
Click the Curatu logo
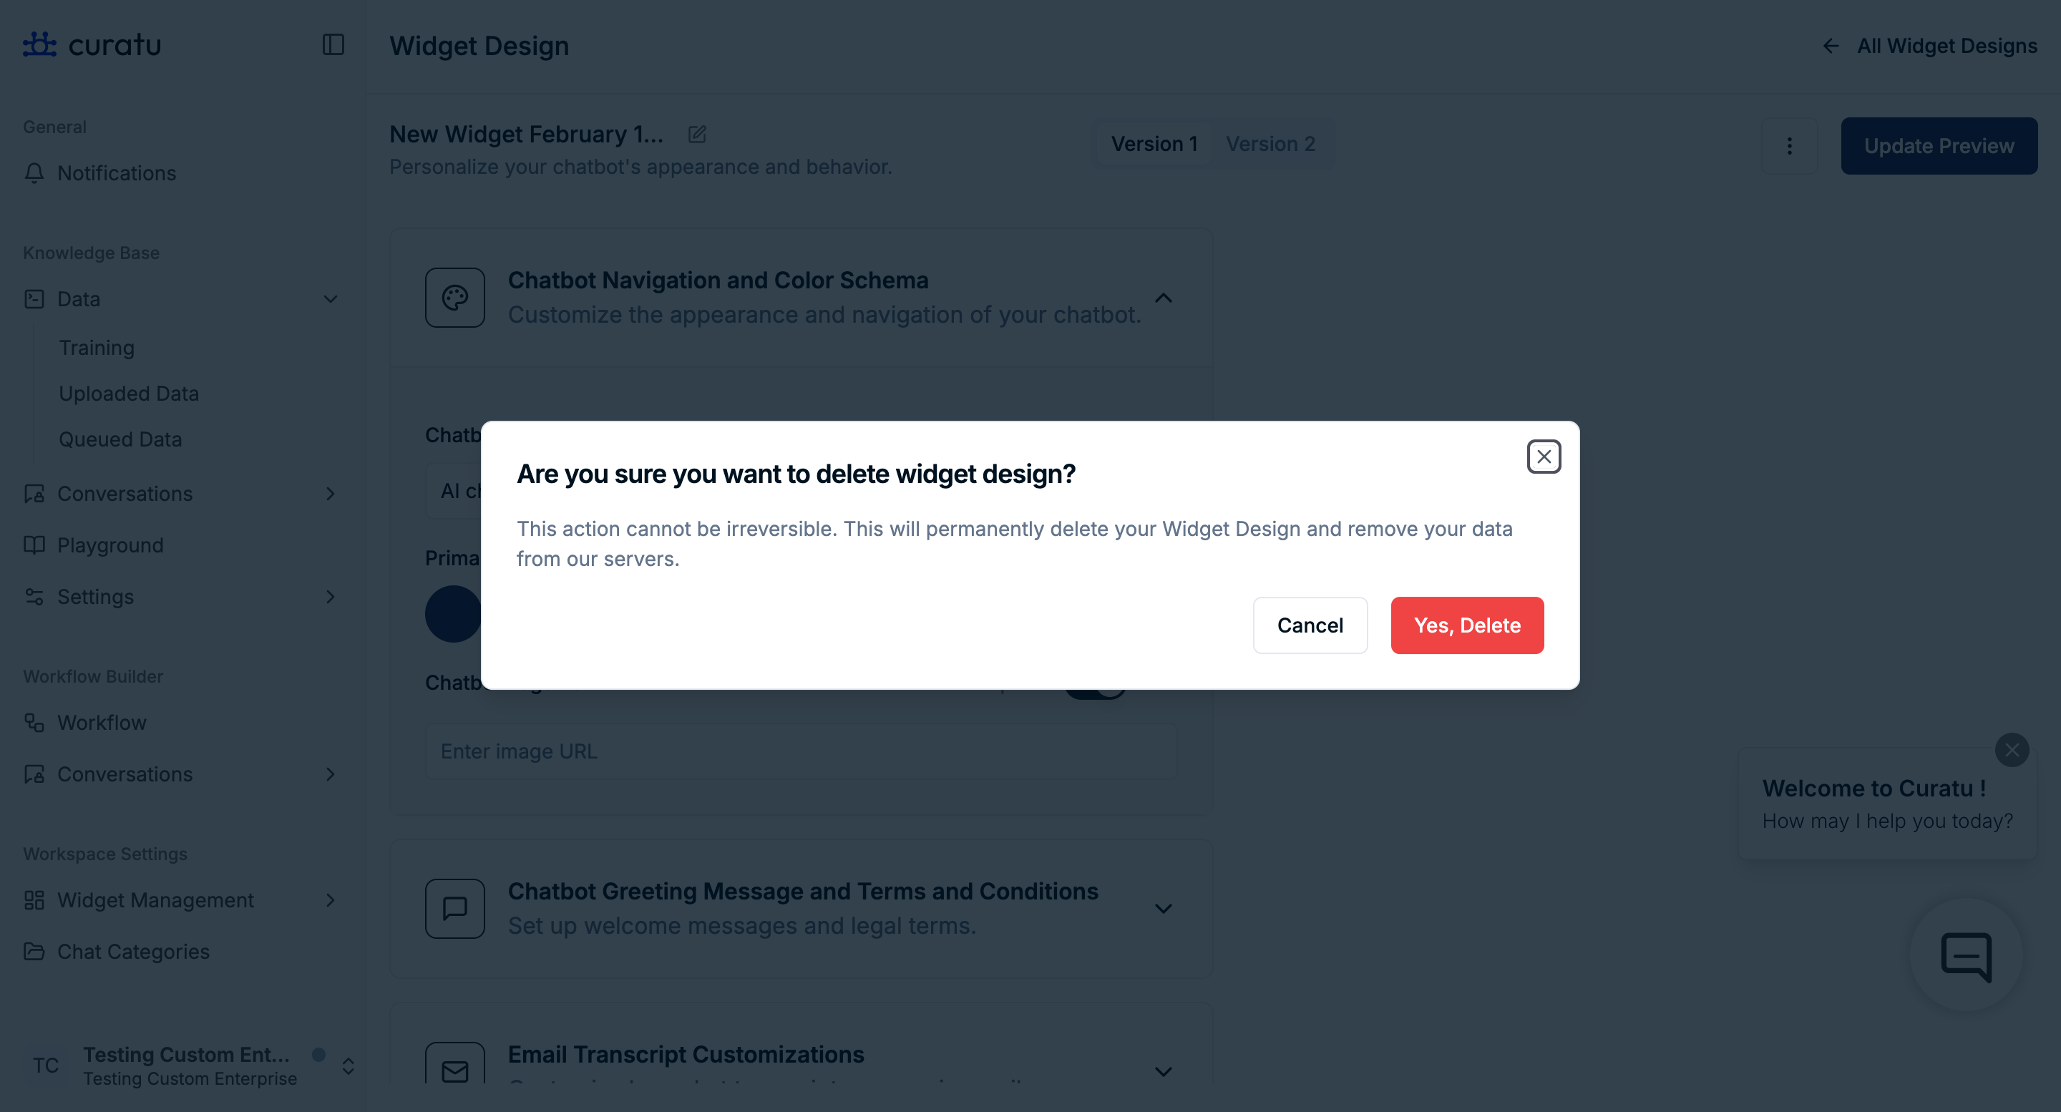point(92,45)
